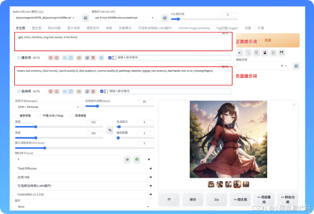The image size is (314, 214).
Task: Open the output folder icon button
Action: 169,199
